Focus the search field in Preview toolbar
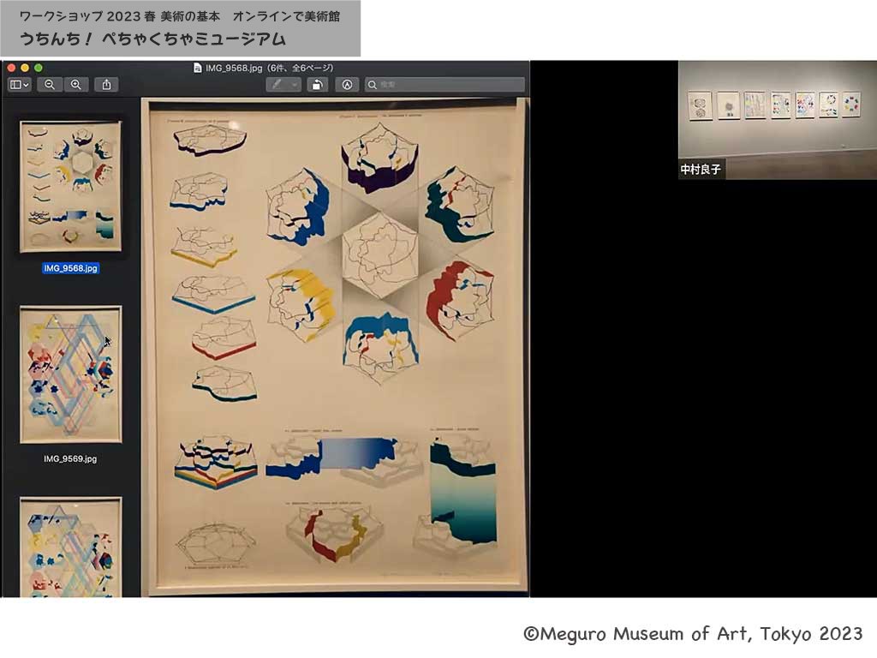 [444, 85]
